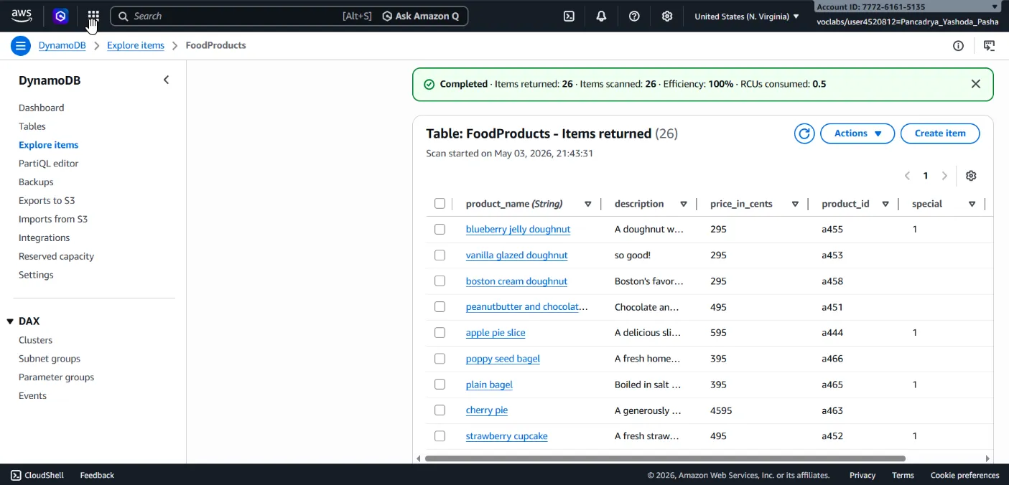Open Backups in sidebar
This screenshot has width=1009, height=485.
point(36,182)
